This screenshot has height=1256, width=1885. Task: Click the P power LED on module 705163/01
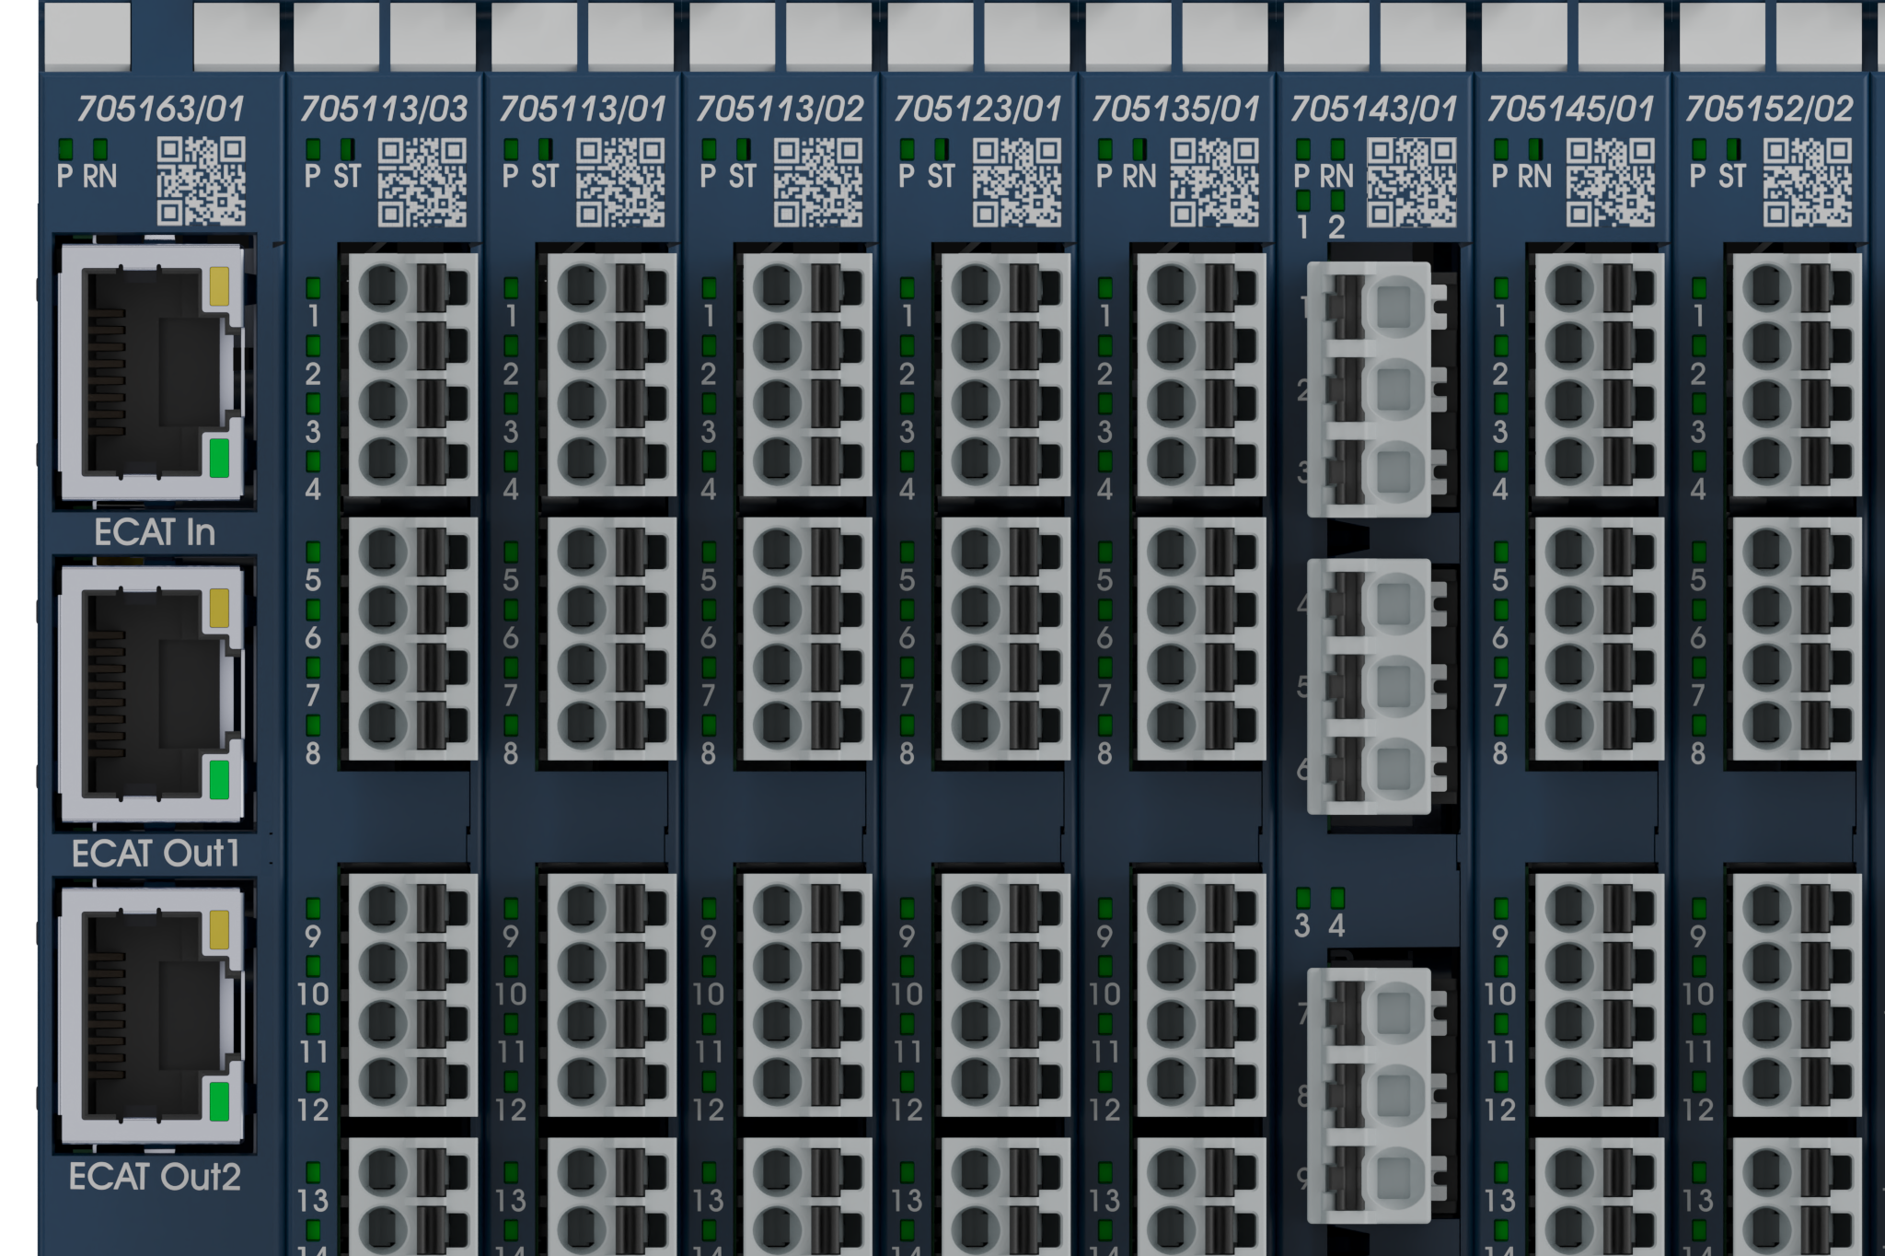tap(65, 149)
